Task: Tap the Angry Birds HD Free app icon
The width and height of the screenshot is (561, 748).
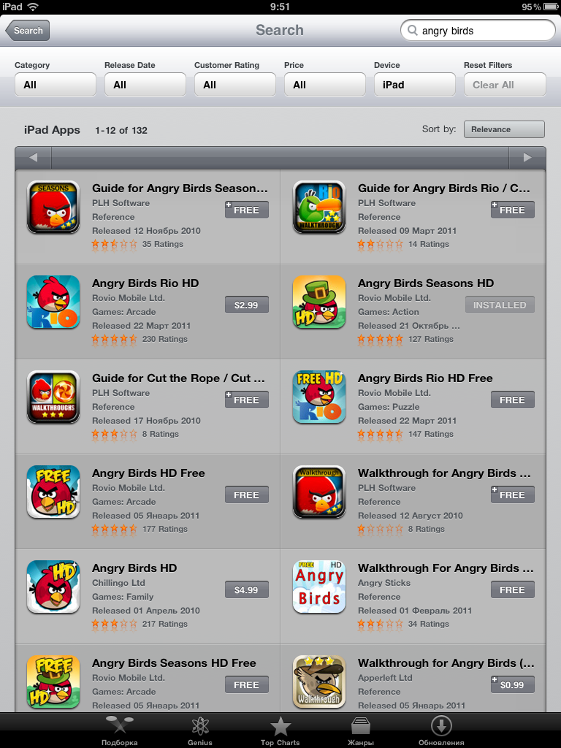Action: click(x=53, y=492)
